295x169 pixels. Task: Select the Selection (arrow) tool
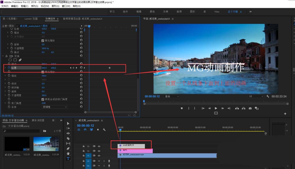[x=68, y=124]
